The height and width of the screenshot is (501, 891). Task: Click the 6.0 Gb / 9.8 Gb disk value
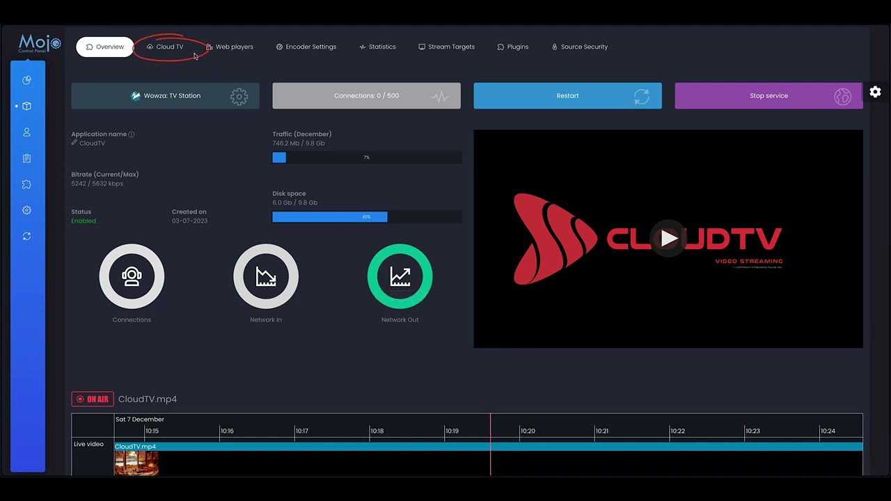click(295, 203)
